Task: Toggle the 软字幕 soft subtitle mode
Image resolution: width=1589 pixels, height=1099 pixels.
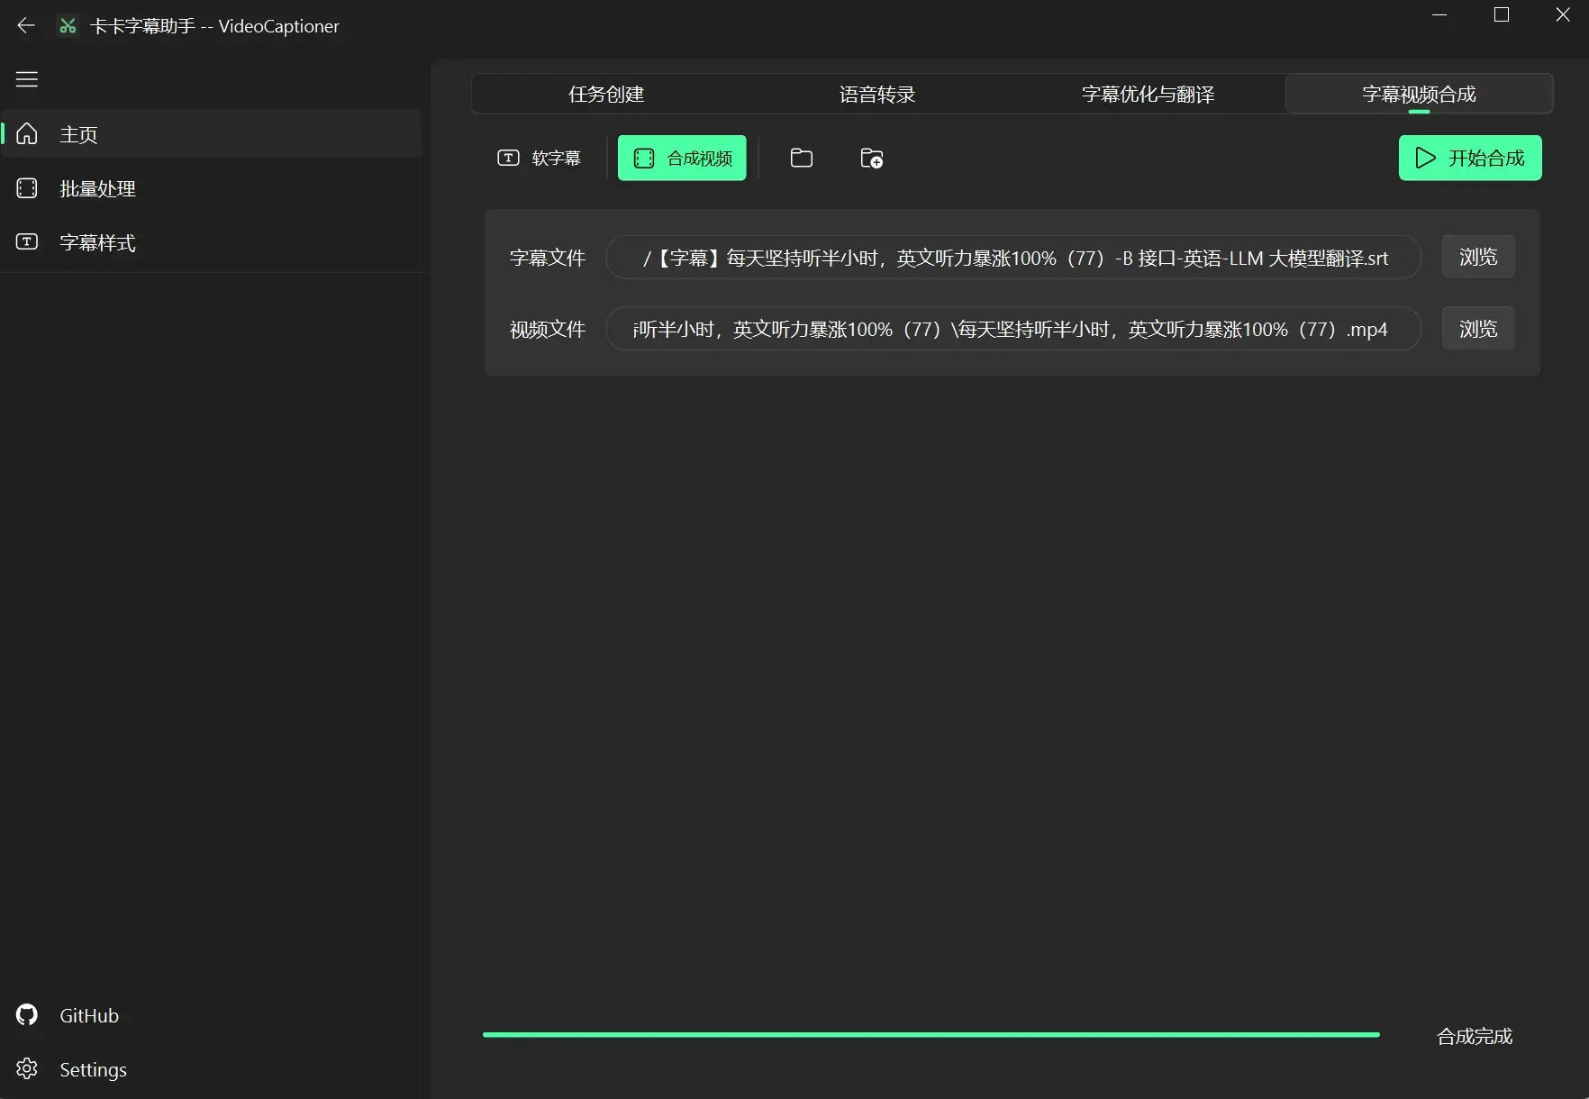Action: click(540, 158)
